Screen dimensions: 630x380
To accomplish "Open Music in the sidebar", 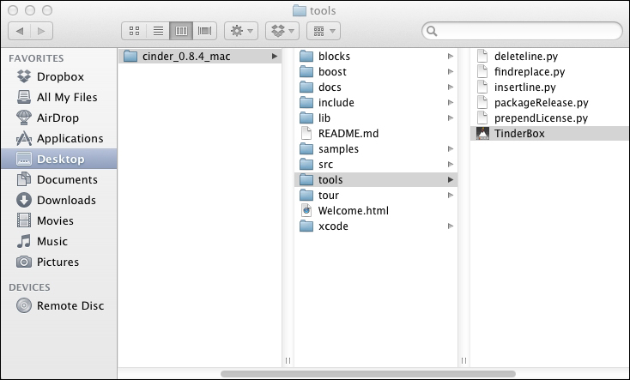I will tap(58, 241).
